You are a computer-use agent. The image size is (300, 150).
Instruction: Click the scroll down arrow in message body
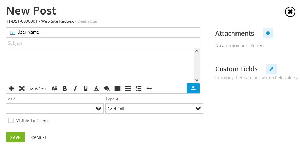pyautogui.click(x=197, y=80)
